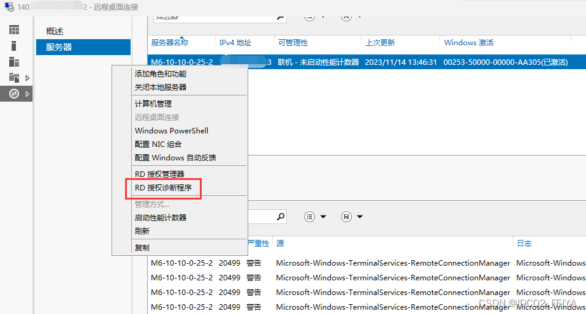Select the Local Server info icon
Image resolution: width=586 pixels, height=314 pixels.
pyautogui.click(x=14, y=46)
